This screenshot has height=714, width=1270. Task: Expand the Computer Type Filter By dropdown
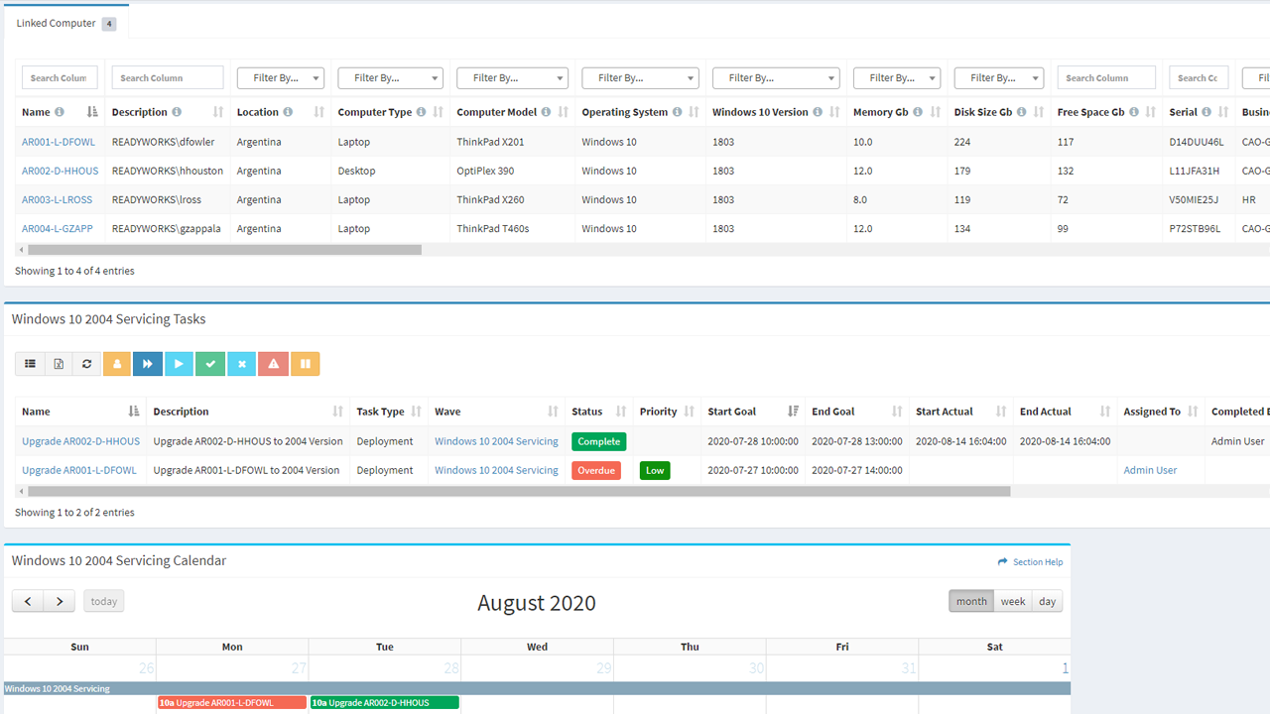point(390,77)
